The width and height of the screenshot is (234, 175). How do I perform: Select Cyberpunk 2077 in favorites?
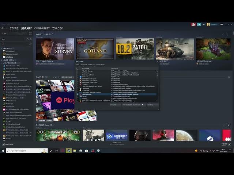(x=12, y=54)
